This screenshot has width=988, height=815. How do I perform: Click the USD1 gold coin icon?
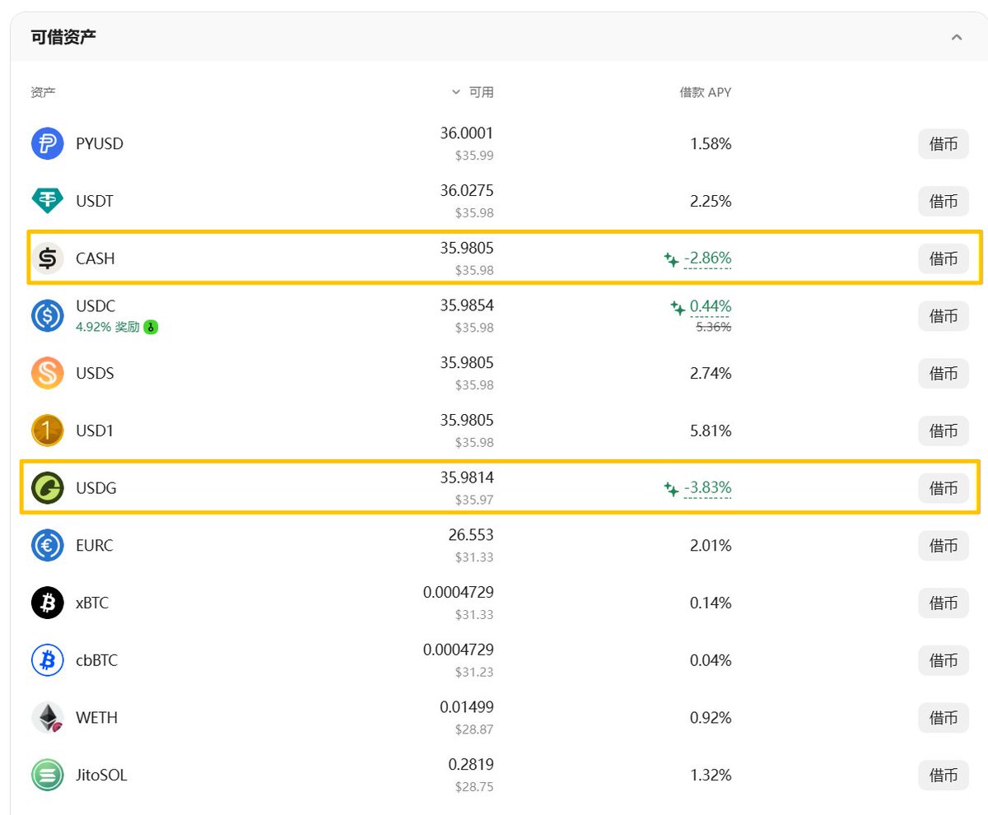click(47, 431)
